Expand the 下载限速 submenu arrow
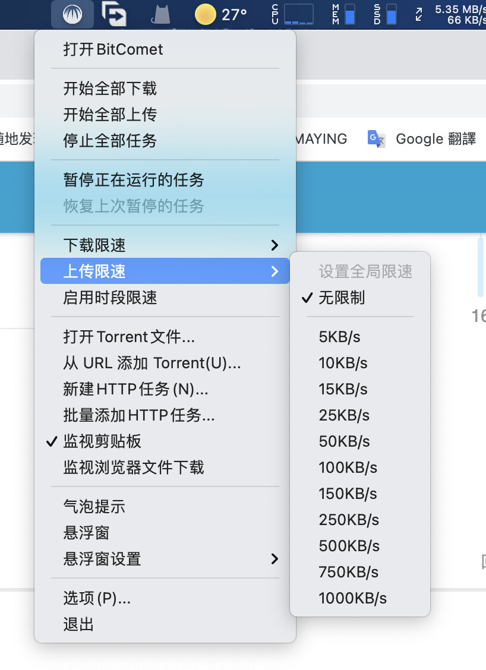The width and height of the screenshot is (486, 670). [274, 245]
